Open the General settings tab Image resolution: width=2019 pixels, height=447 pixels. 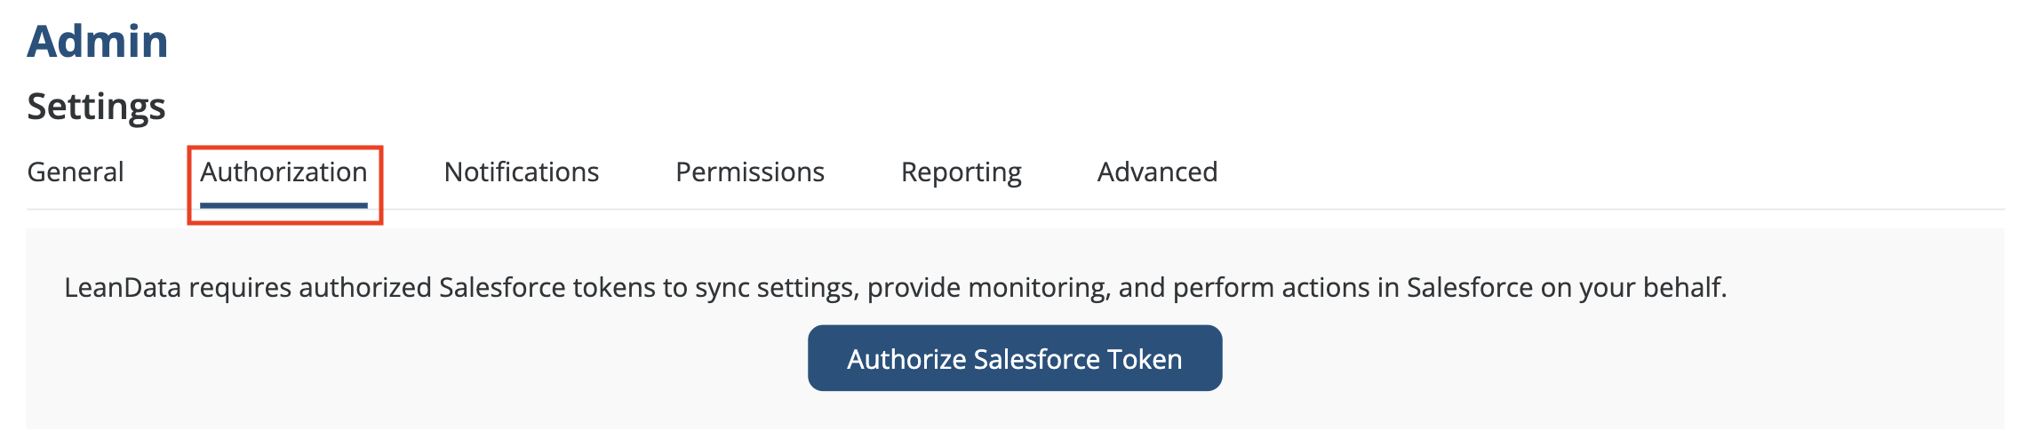[x=76, y=172]
